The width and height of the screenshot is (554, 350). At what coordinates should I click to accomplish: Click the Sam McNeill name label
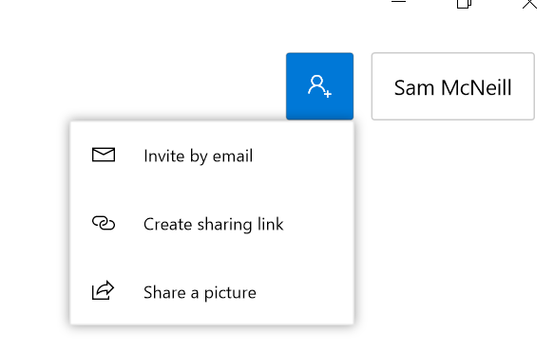pos(452,87)
